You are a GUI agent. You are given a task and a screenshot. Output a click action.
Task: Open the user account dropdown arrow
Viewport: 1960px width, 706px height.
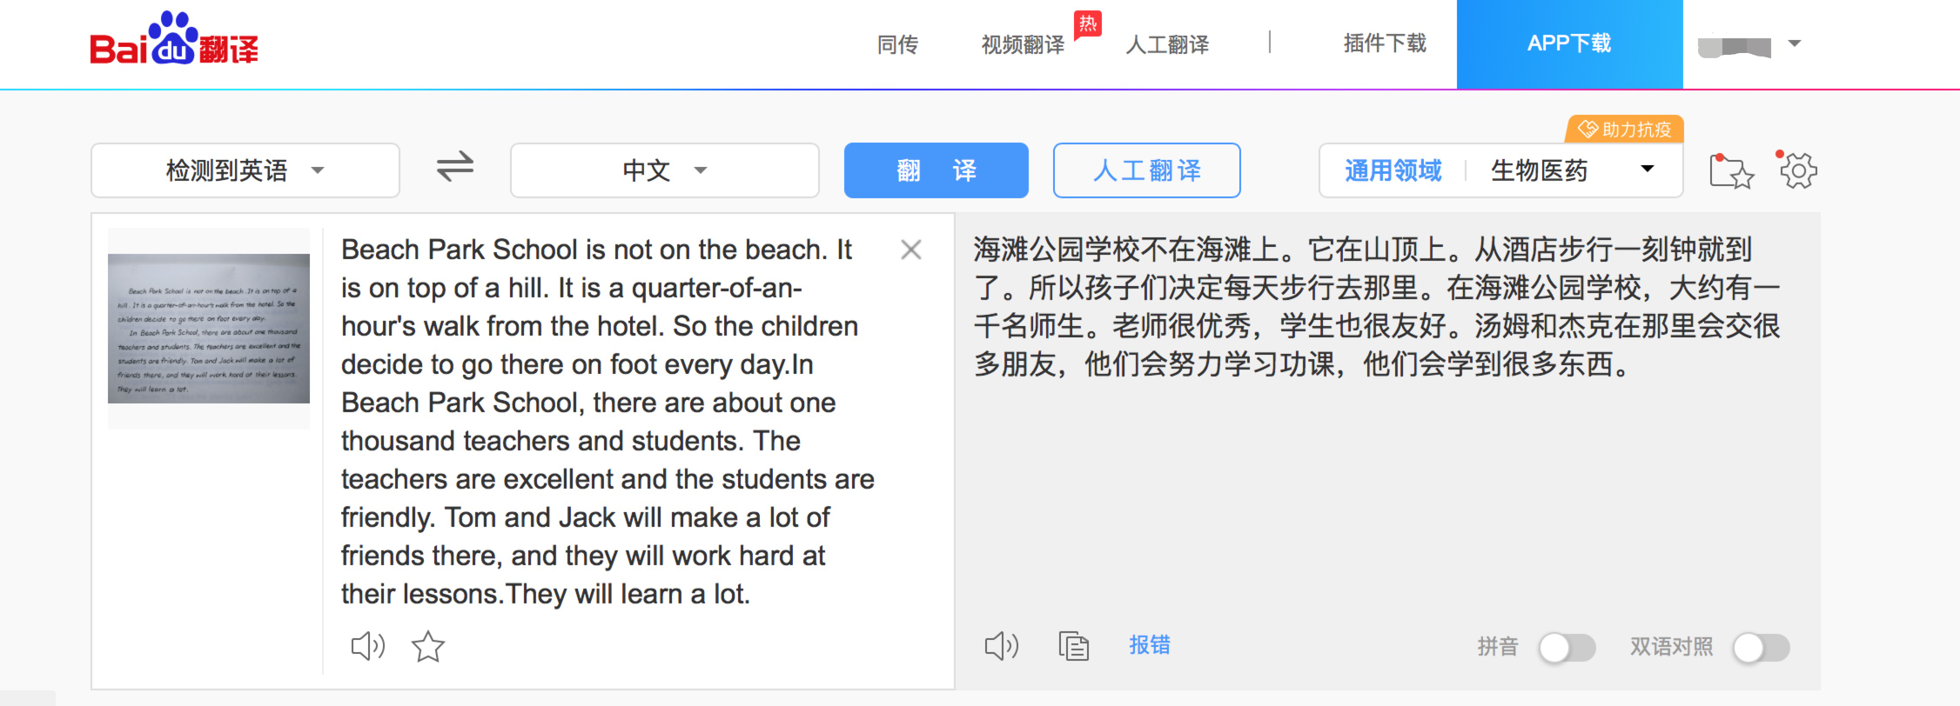[1794, 43]
